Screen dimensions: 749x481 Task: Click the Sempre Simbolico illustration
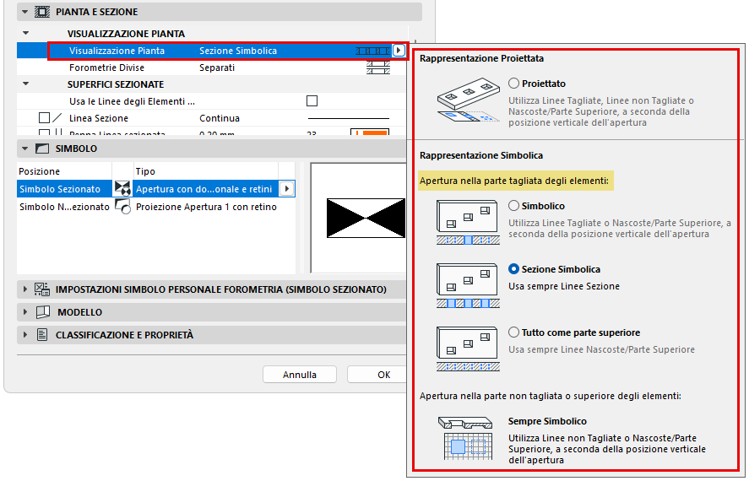466,438
